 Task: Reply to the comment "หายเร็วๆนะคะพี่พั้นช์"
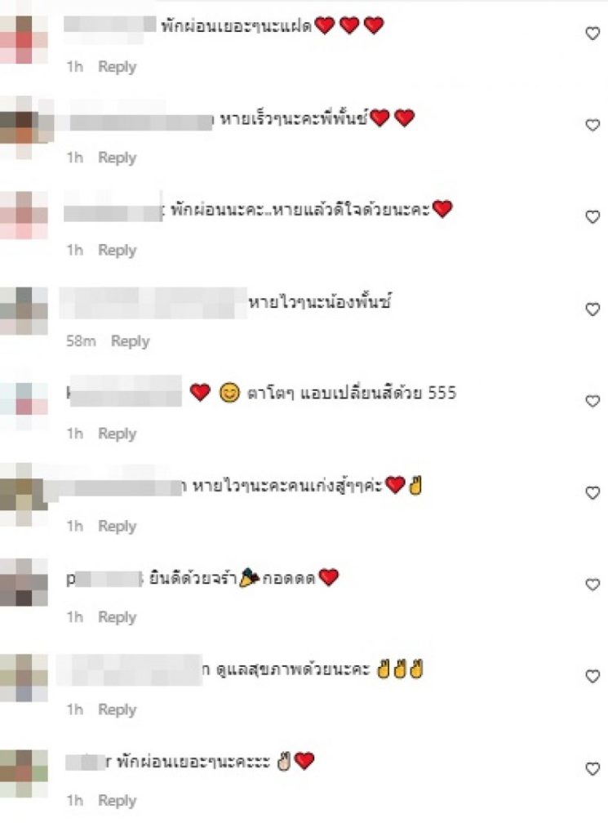coord(118,158)
